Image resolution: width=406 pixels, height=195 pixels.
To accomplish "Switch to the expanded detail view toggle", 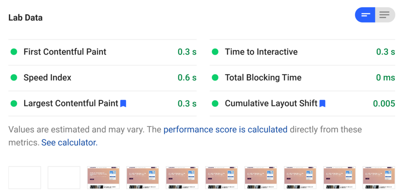I will click(x=385, y=15).
